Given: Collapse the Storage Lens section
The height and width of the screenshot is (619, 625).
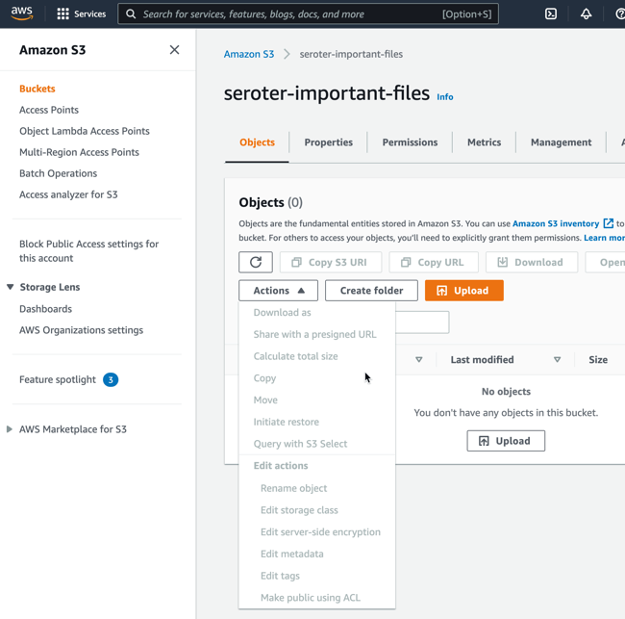Looking at the screenshot, I should click(x=11, y=287).
